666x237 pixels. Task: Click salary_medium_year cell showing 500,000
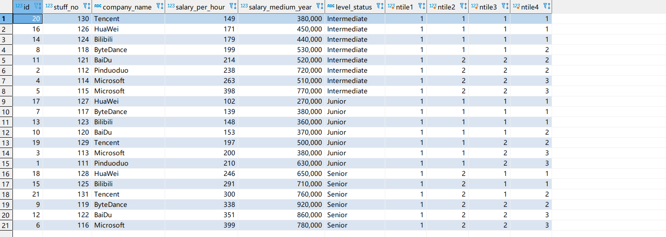pyautogui.click(x=281, y=142)
